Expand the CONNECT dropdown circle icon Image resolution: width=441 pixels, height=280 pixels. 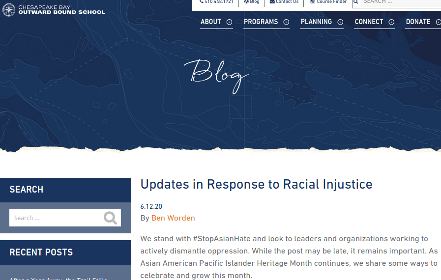click(391, 22)
